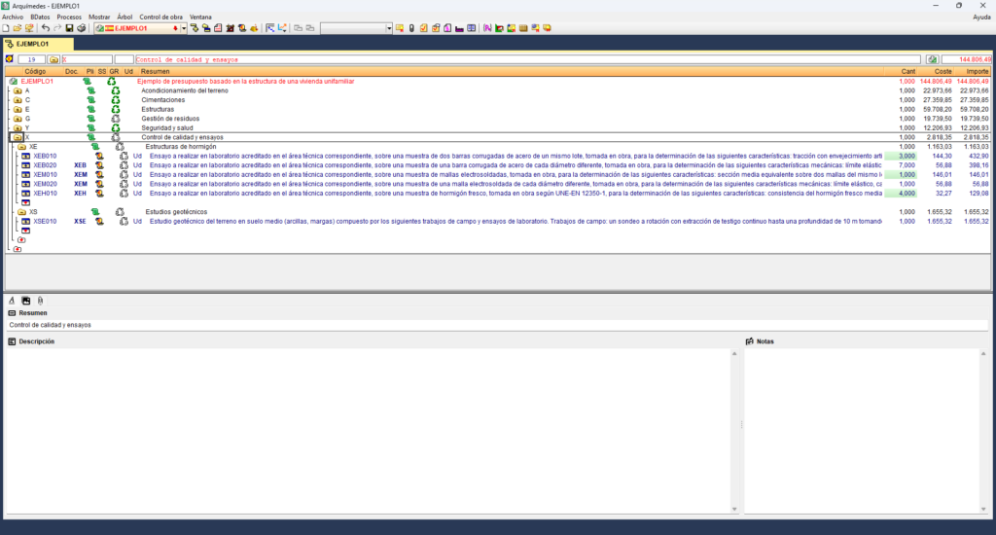Open the Ventana menu
Viewport: 996px width, 535px height.
[x=200, y=18]
